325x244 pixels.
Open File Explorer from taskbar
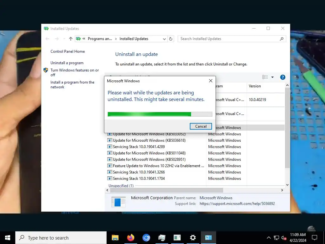[115, 238]
